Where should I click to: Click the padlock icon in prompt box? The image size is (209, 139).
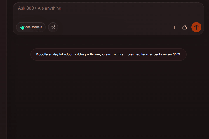tap(185, 27)
